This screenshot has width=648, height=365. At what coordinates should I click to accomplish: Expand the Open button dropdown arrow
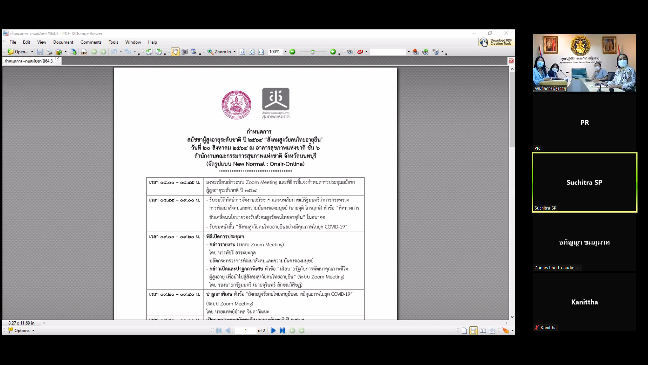point(32,52)
